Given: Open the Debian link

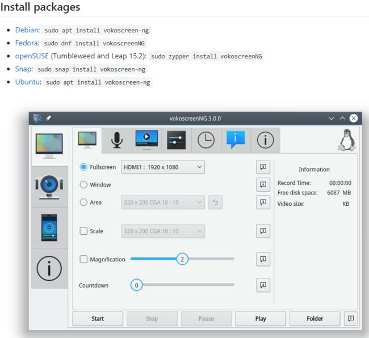Looking at the screenshot, I should pyautogui.click(x=26, y=30).
